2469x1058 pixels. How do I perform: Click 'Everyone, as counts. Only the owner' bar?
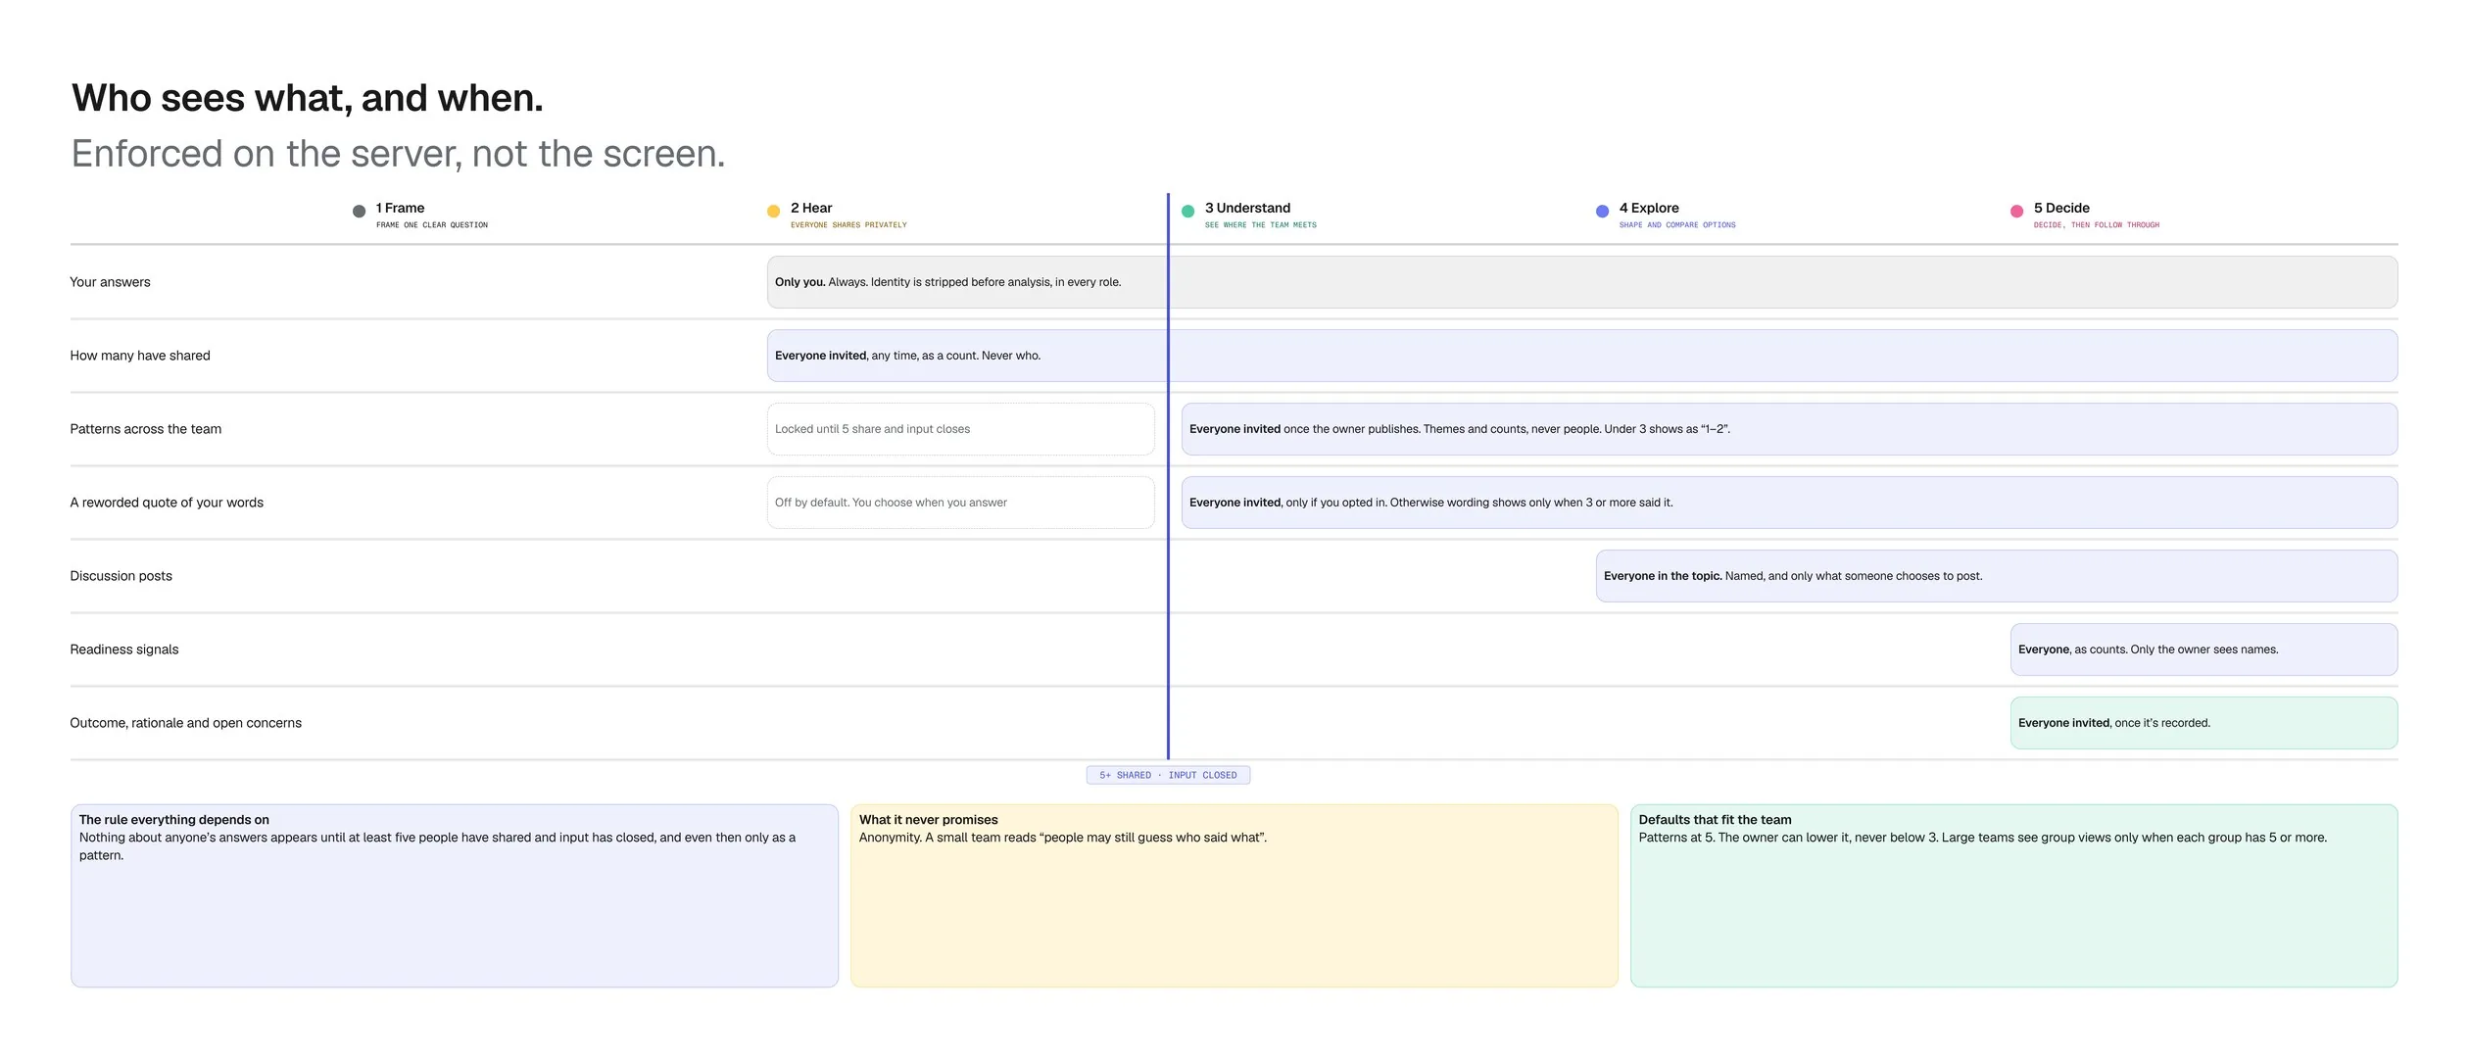coord(2203,649)
